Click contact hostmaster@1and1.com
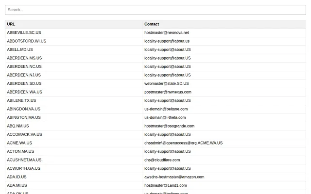Image resolution: width=311 pixels, height=194 pixels. 166,186
